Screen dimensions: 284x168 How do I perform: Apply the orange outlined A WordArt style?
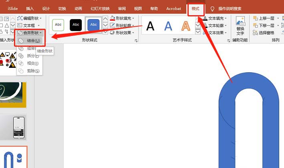pyautogui.click(x=186, y=26)
